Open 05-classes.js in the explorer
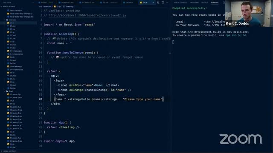This screenshot has width=273, height=153. 16,67
